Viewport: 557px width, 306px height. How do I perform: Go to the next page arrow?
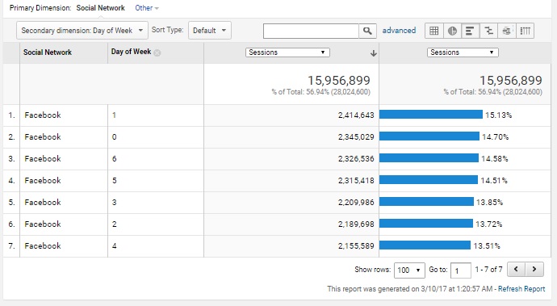534,270
